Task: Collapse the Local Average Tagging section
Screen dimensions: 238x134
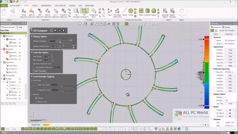Action: [32, 76]
